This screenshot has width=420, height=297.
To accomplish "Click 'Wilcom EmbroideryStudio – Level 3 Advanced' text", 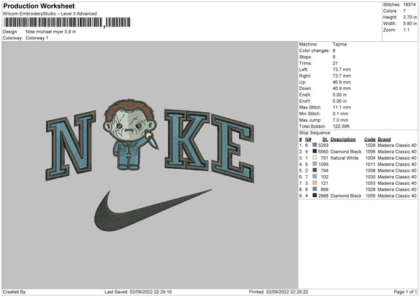I will [x=50, y=14].
